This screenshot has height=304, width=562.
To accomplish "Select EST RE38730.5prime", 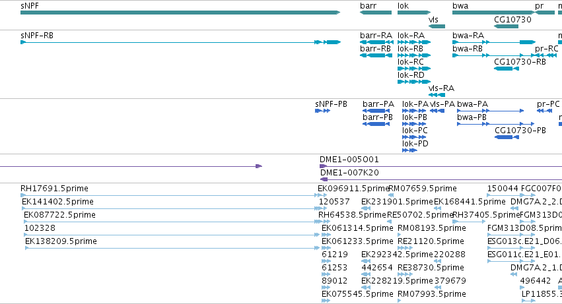I will [x=431, y=268].
